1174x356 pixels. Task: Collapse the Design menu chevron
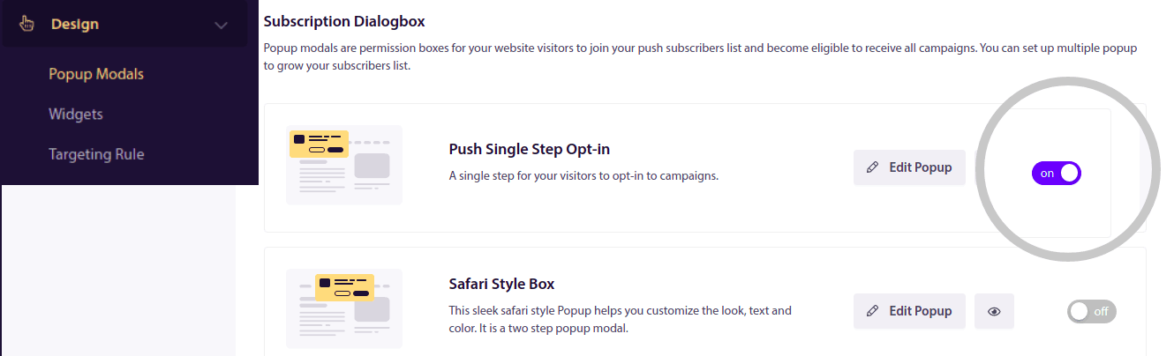(x=222, y=25)
